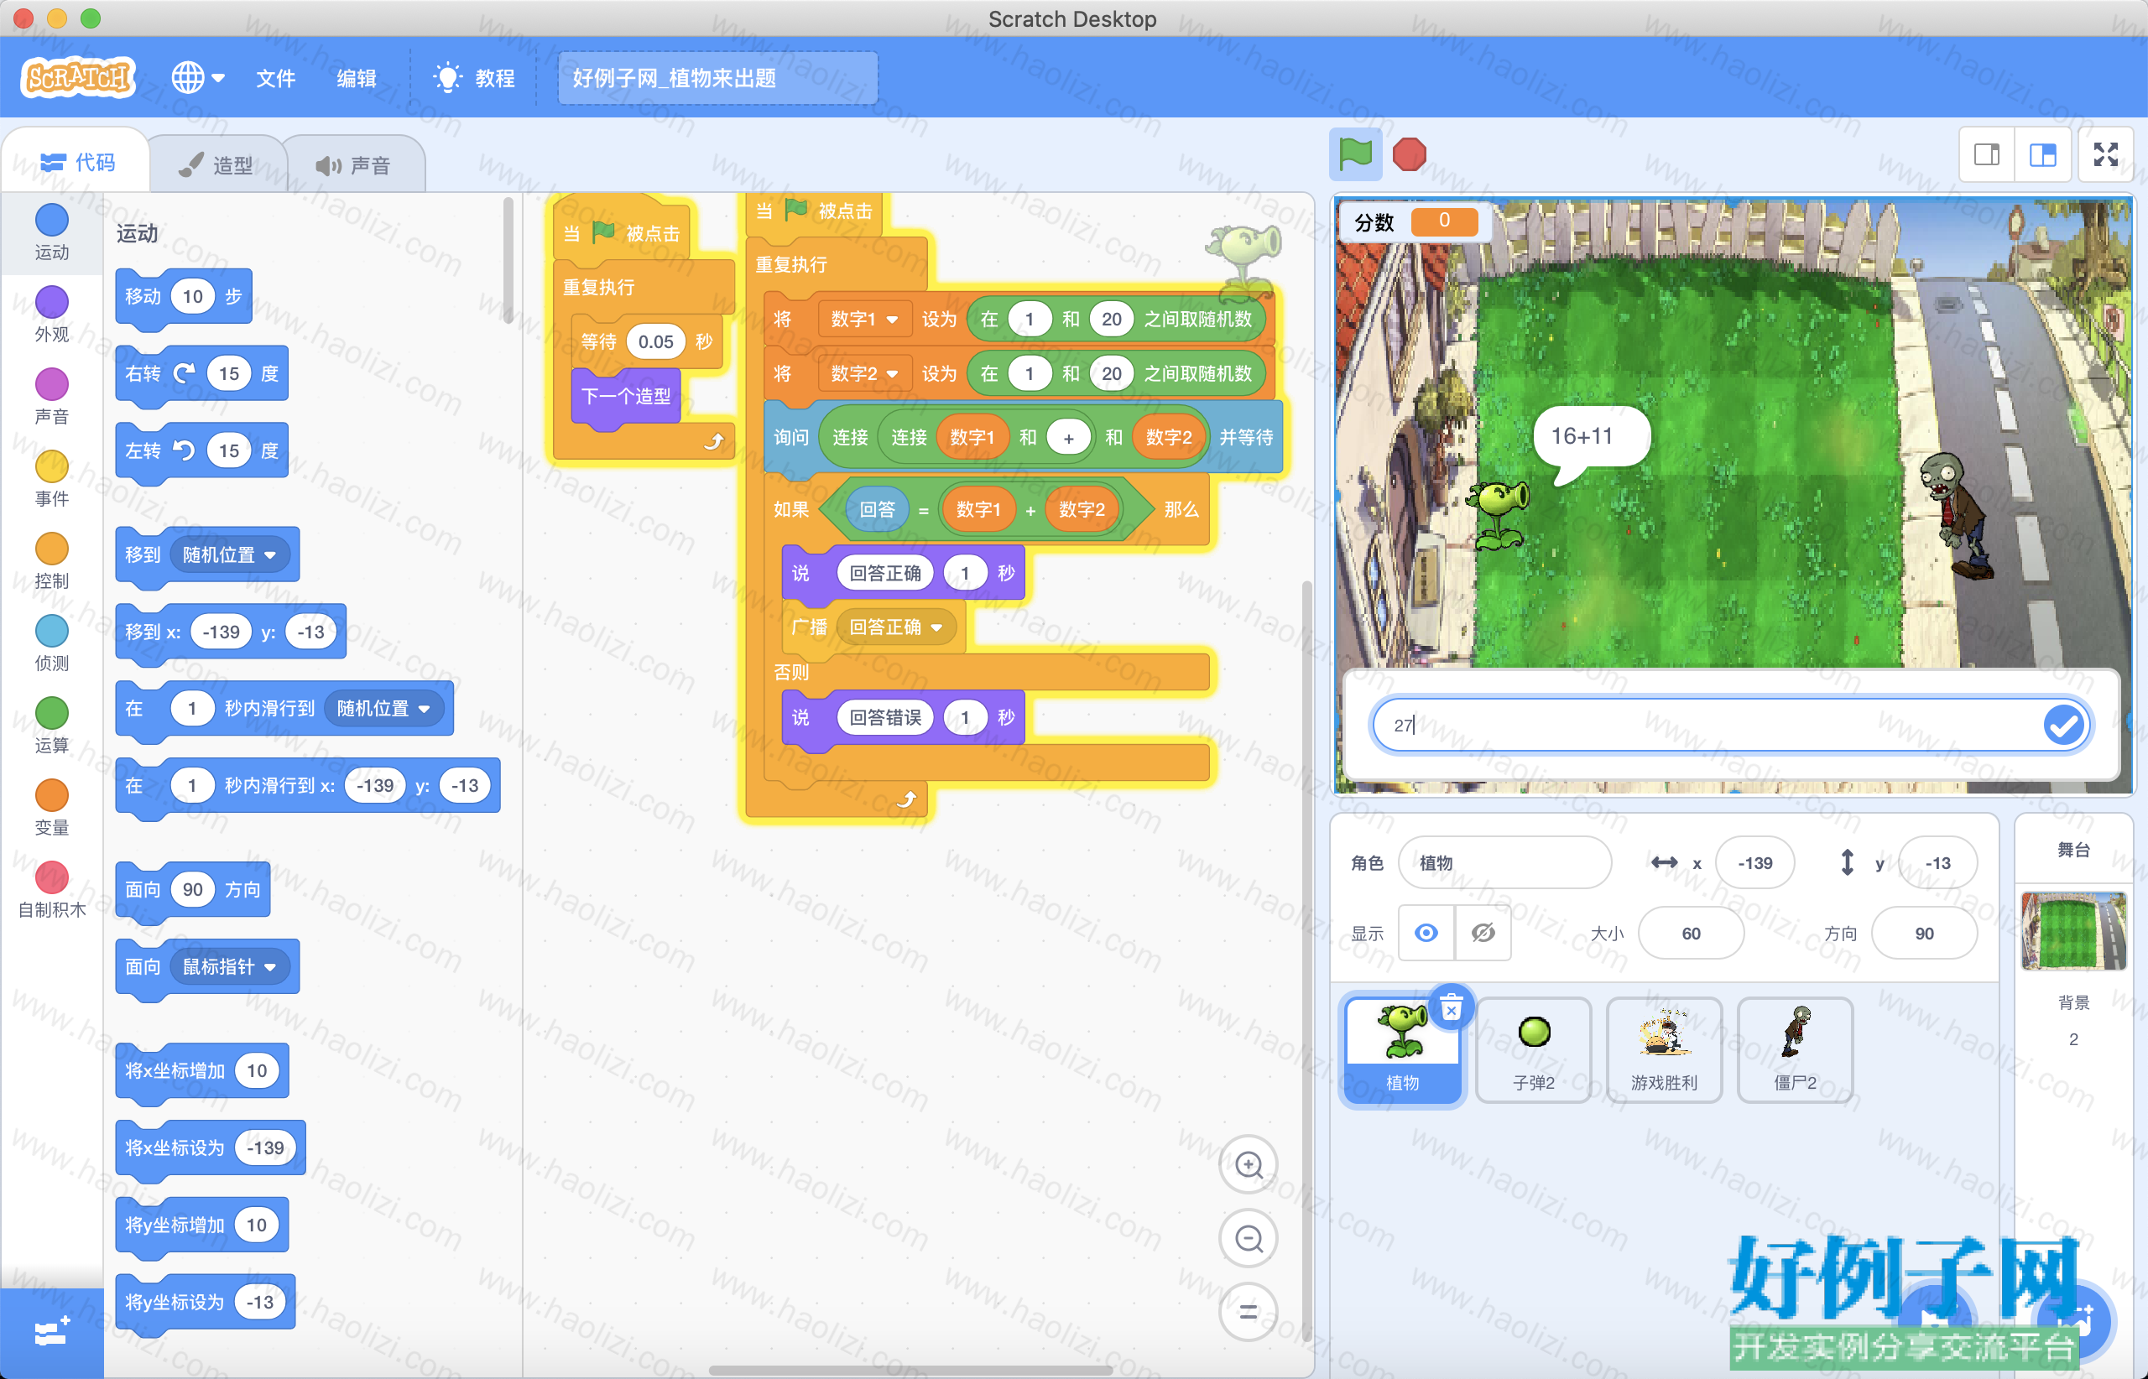2148x1379 pixels.
Task: Click the project title field
Action: click(x=717, y=78)
